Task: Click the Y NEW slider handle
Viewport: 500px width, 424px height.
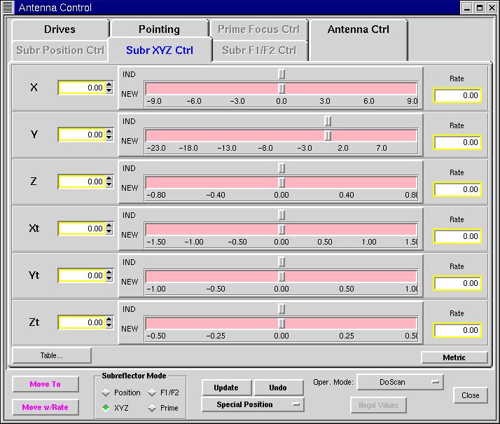Action: tap(328, 135)
